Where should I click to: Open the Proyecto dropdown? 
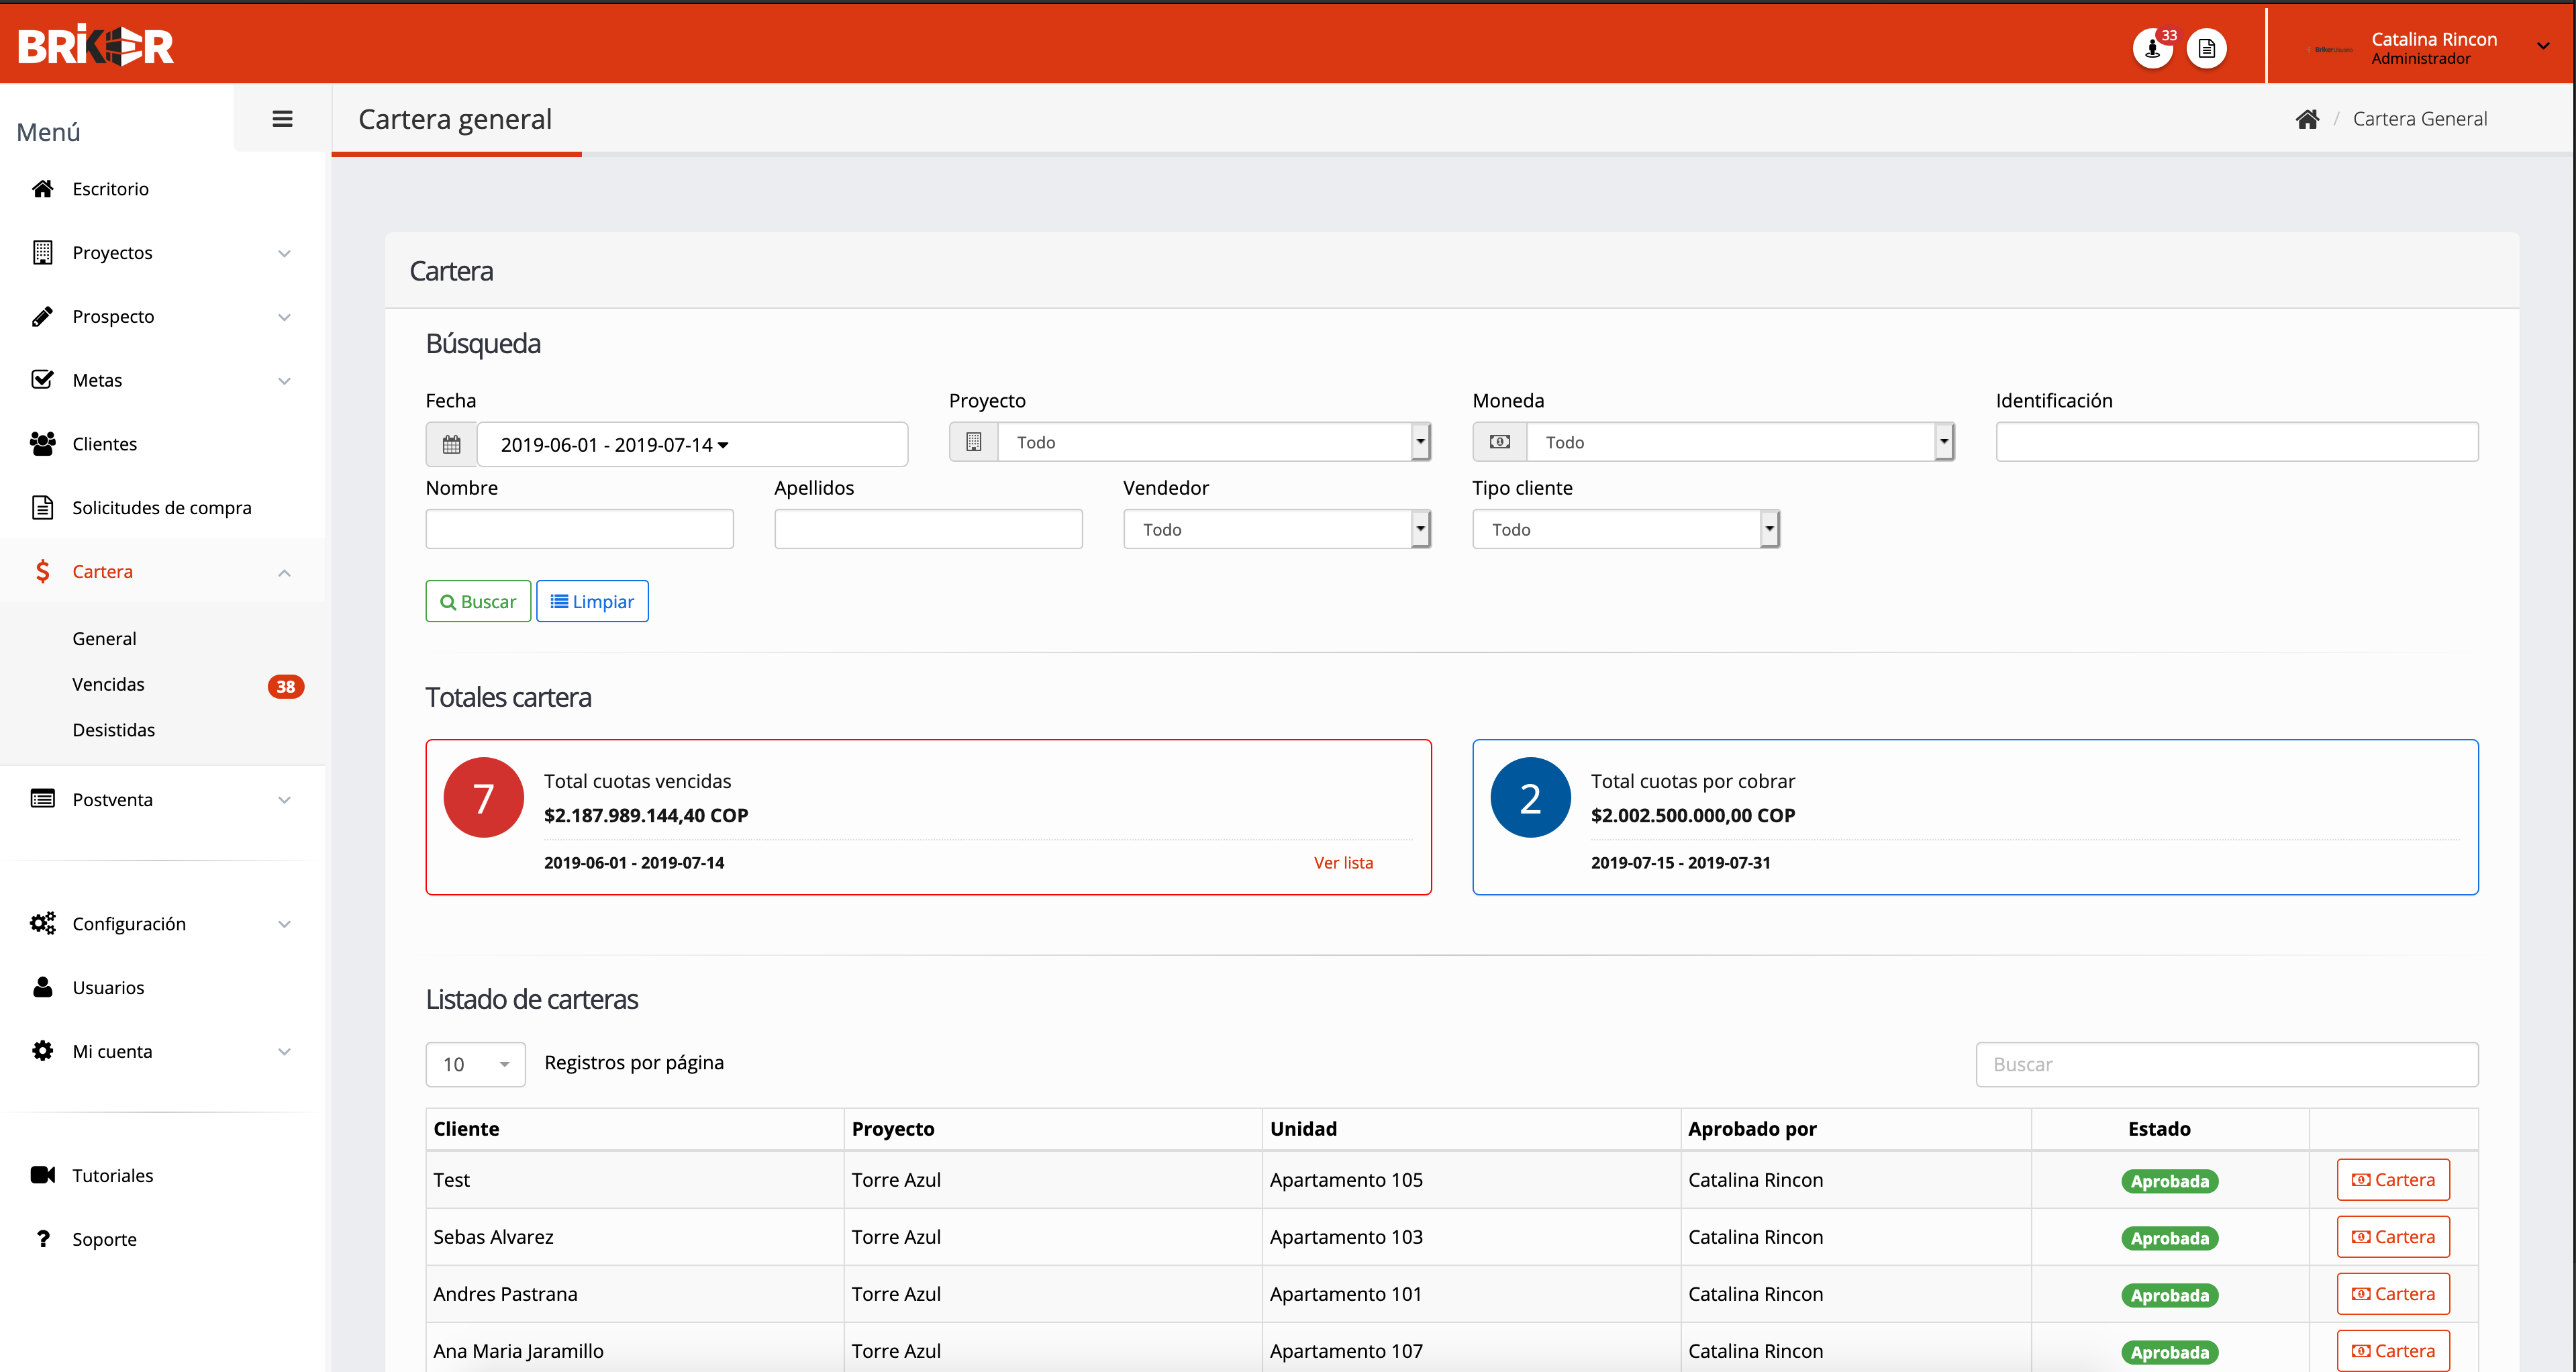1214,442
